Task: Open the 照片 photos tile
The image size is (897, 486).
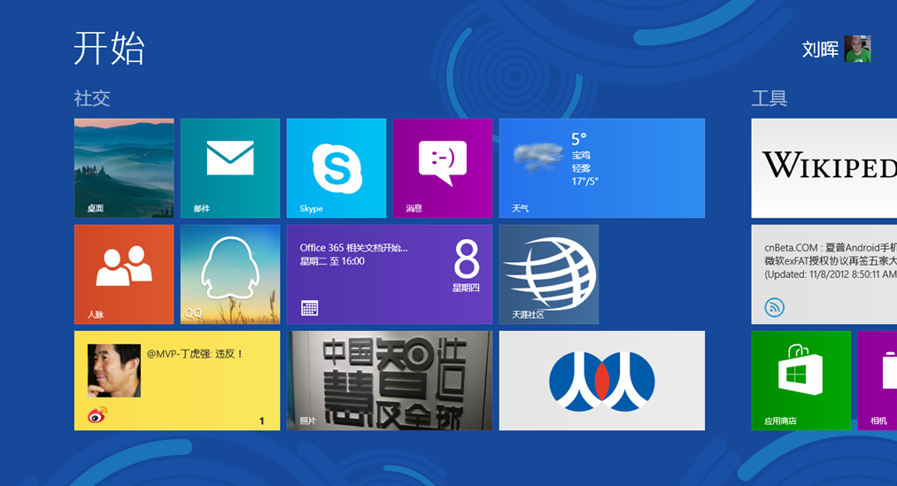Action: pos(390,381)
